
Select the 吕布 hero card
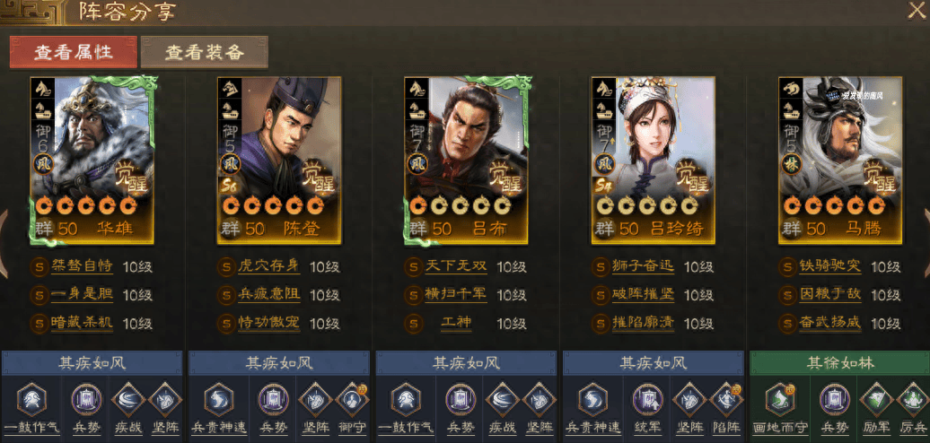tap(466, 160)
